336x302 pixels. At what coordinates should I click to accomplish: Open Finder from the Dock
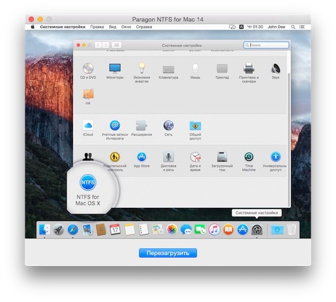point(45,229)
